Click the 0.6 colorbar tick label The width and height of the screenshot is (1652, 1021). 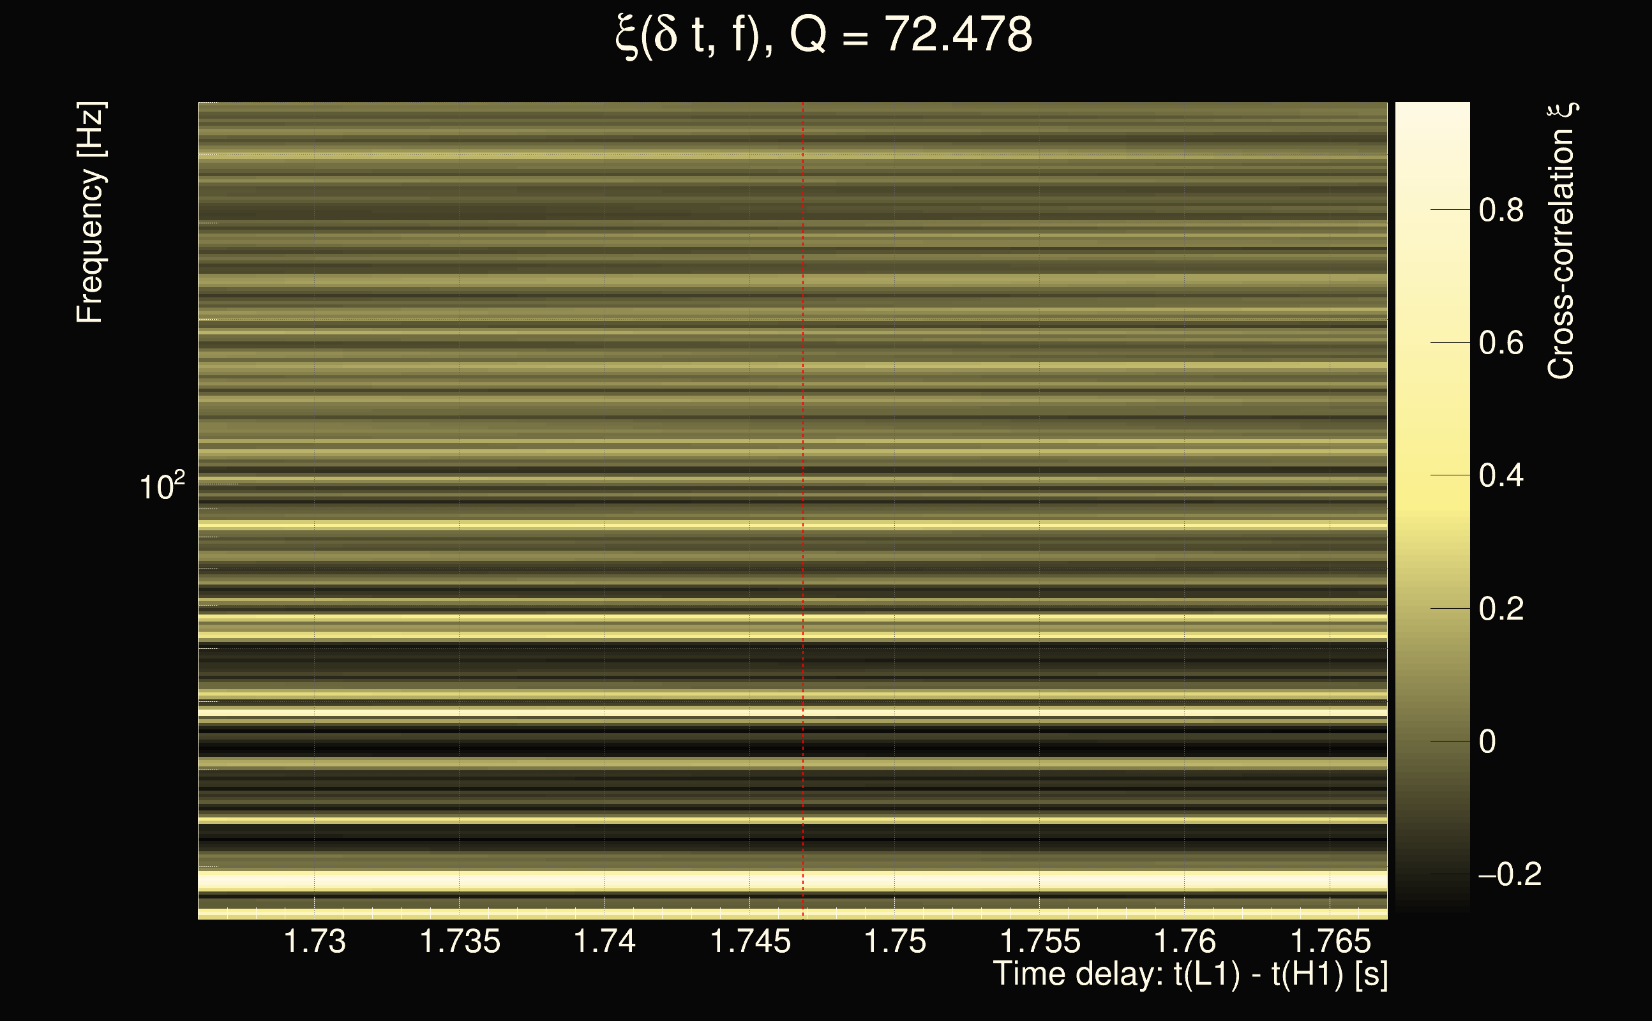point(1501,343)
